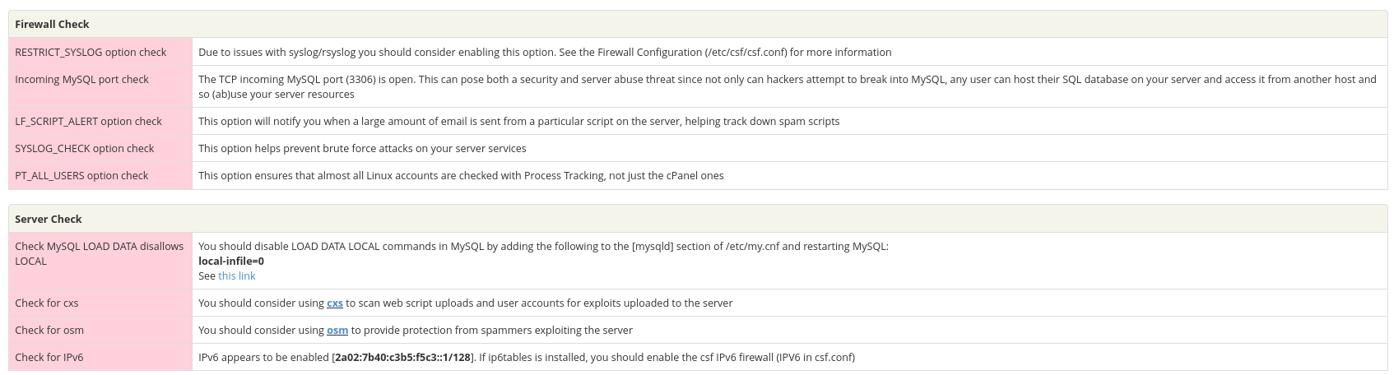The image size is (1394, 375).
Task: Select the RESTRICT_SYSLOG option check cell
Action: click(100, 52)
